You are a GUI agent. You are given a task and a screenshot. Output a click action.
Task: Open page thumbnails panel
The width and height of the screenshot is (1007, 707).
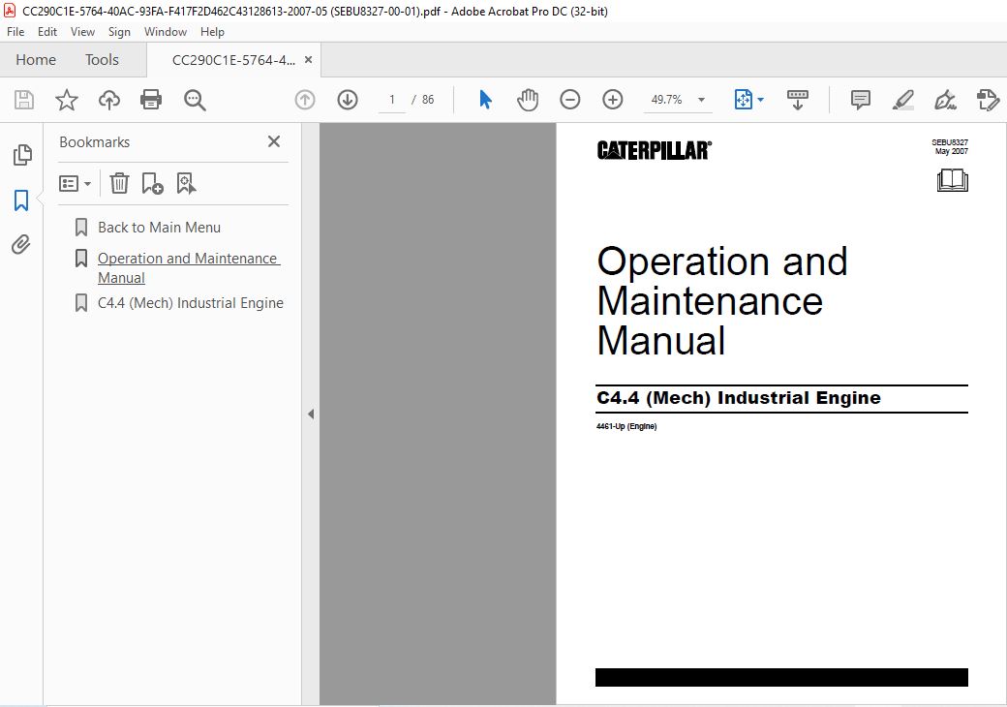coord(22,155)
